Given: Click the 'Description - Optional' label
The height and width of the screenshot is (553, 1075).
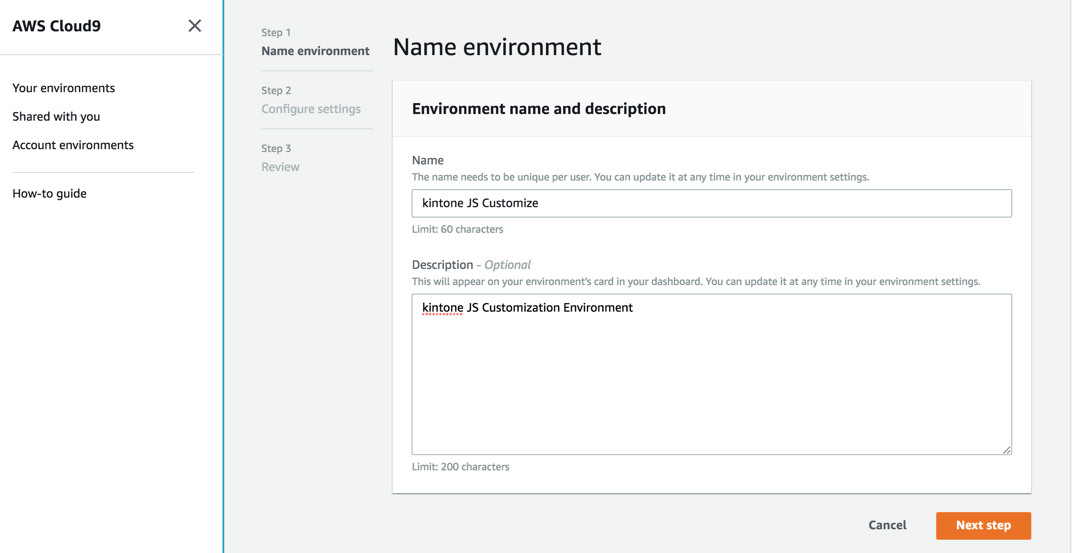Looking at the screenshot, I should [471, 265].
